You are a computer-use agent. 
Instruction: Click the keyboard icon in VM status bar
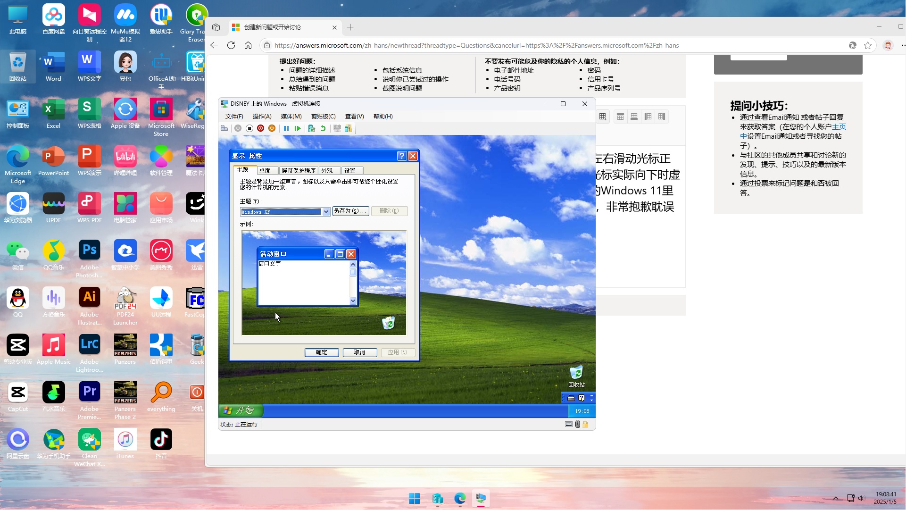point(569,424)
